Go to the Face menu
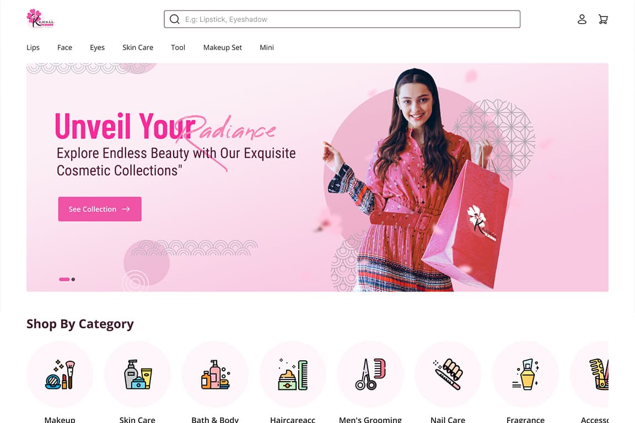 65,47
